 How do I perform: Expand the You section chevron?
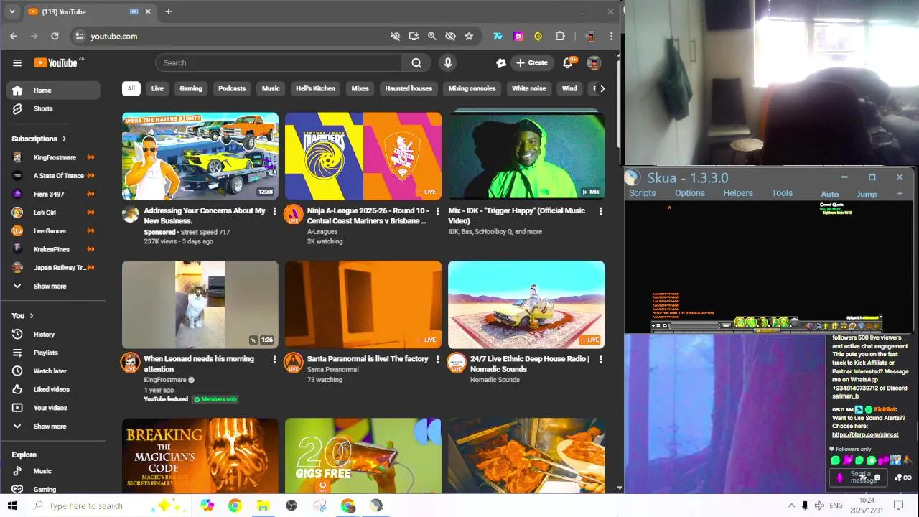click(x=32, y=316)
